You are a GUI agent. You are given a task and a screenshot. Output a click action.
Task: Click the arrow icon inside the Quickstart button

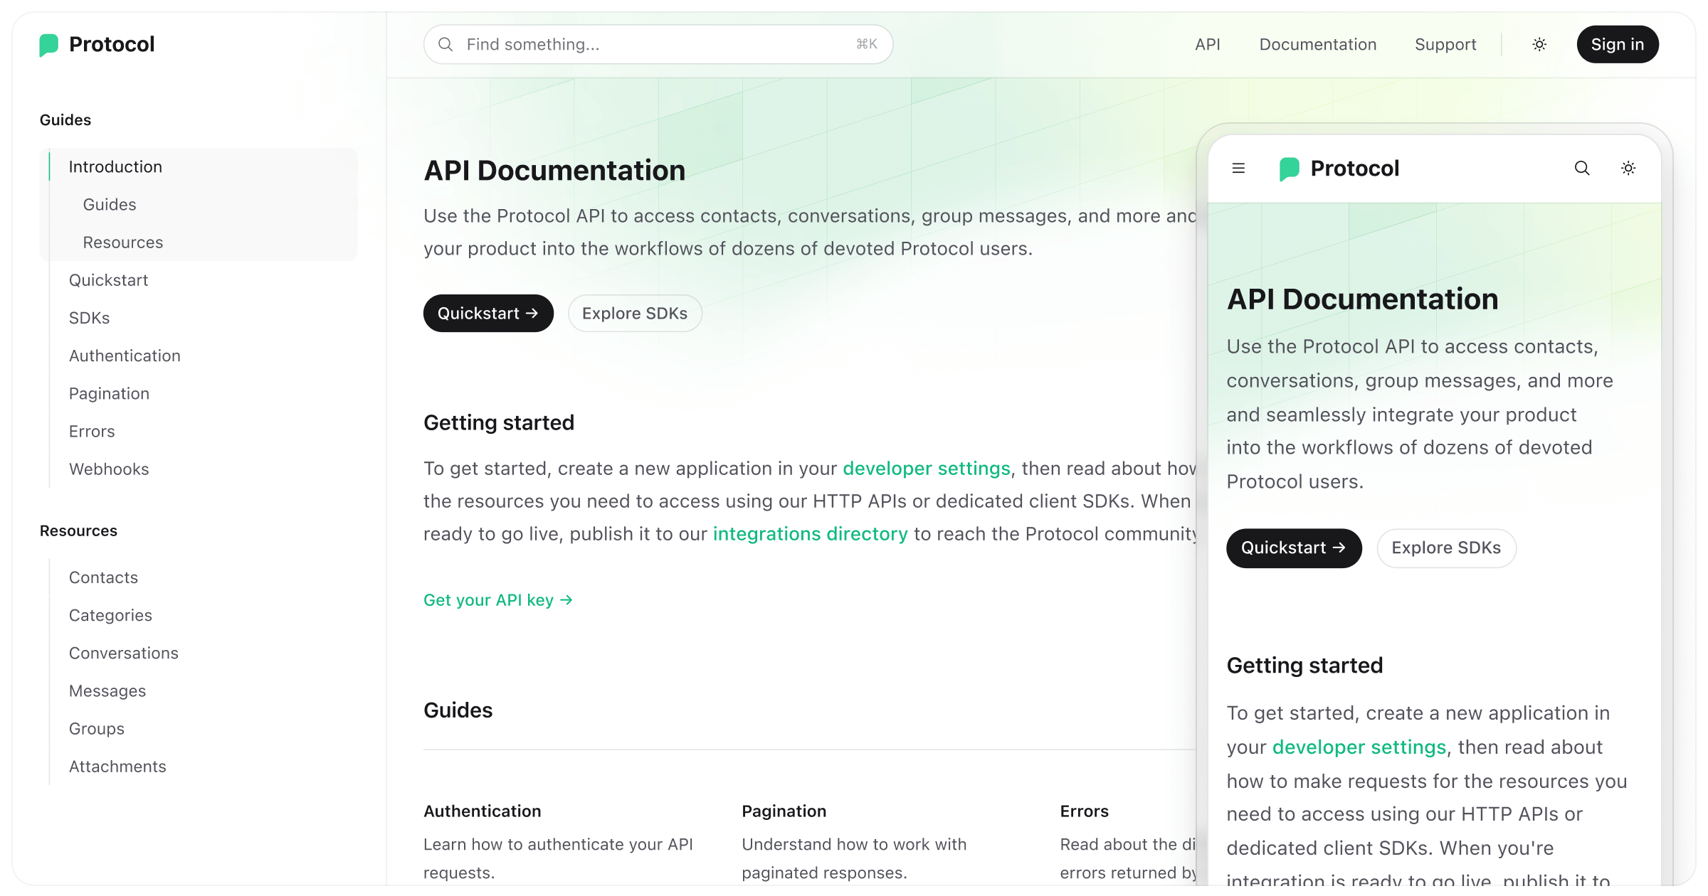pos(532,313)
